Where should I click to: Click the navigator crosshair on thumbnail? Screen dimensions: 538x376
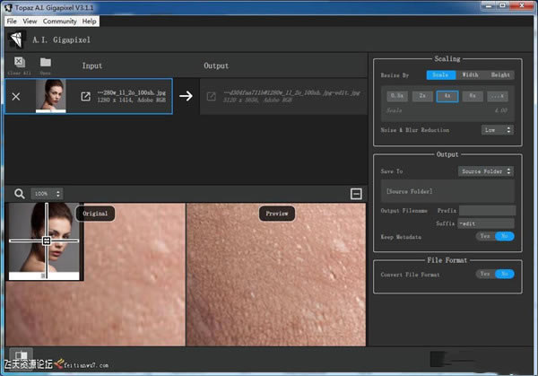[47, 240]
